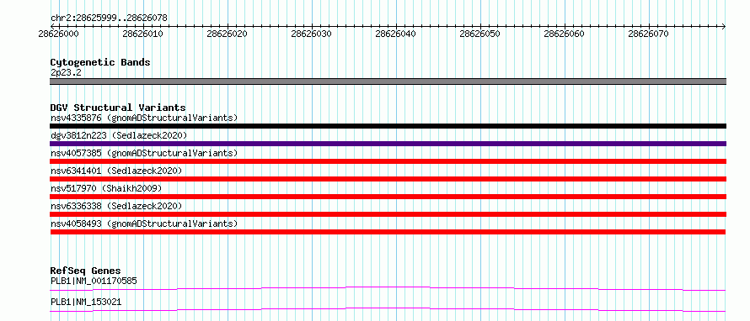750x321 pixels.
Task: Click ruler position 28626010
Action: 143,34
